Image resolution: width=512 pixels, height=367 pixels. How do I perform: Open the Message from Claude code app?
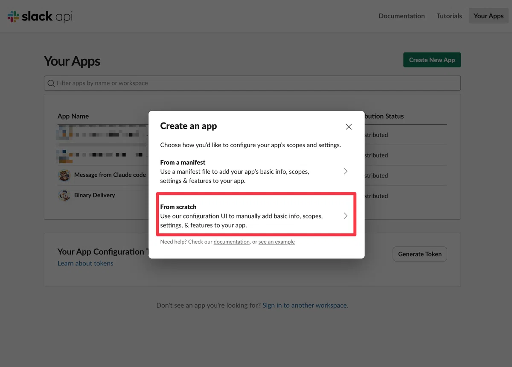point(110,175)
